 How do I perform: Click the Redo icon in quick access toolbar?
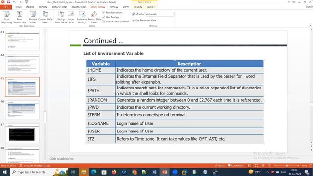(x=21, y=2)
